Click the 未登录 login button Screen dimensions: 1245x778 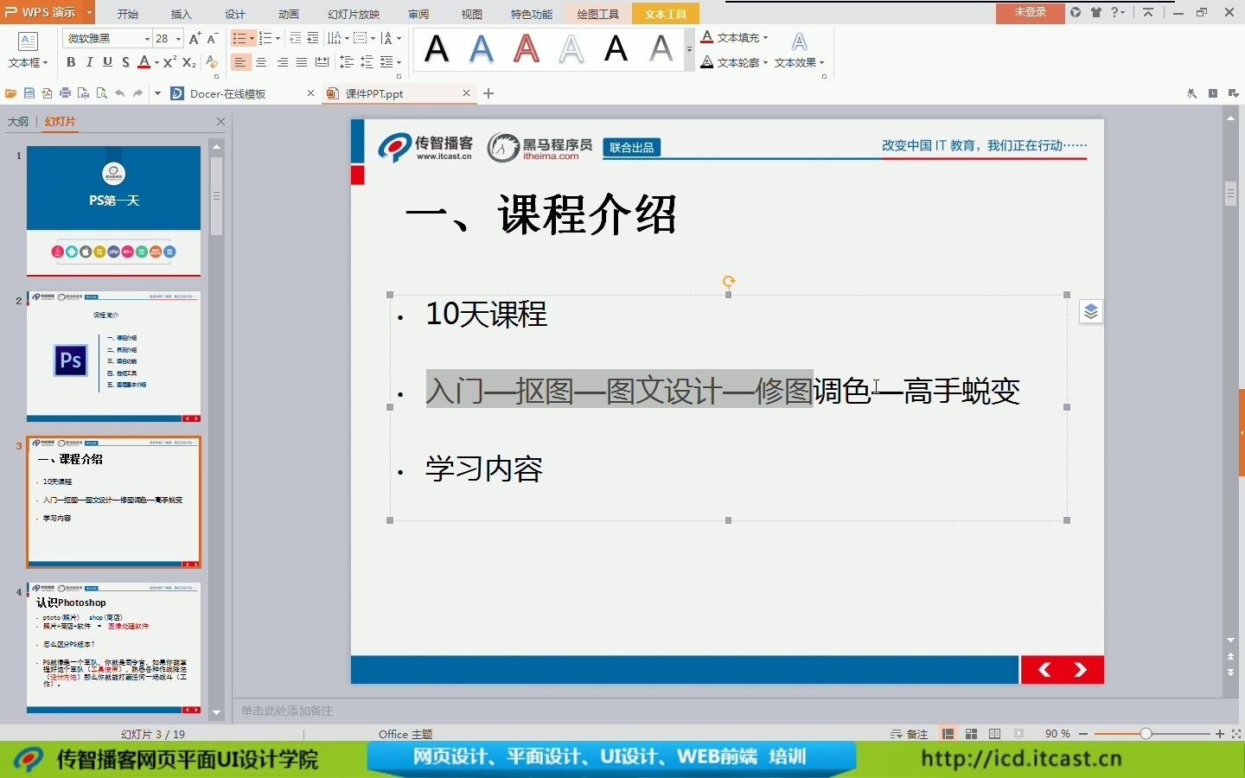click(x=1030, y=14)
